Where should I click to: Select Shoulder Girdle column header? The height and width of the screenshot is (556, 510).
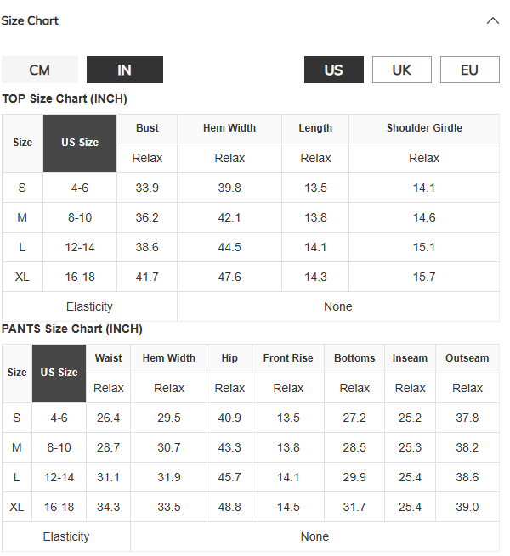424,128
